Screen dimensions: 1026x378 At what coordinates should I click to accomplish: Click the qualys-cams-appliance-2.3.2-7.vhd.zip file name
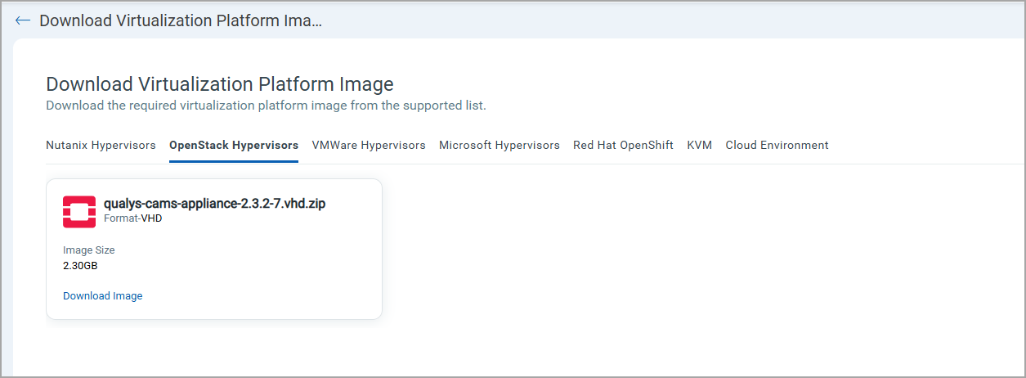(215, 204)
